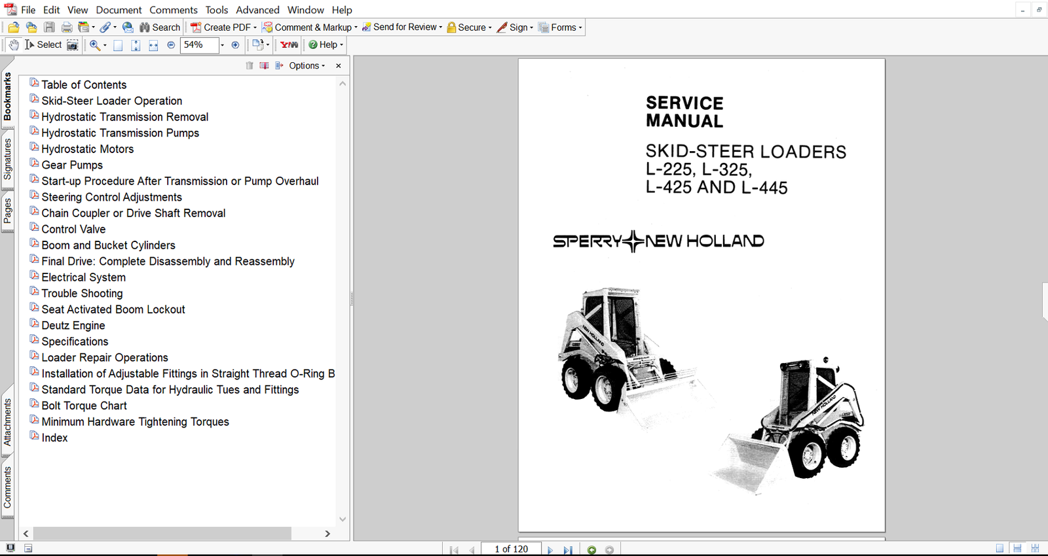
Task: Select the Hand tool
Action: [x=13, y=45]
